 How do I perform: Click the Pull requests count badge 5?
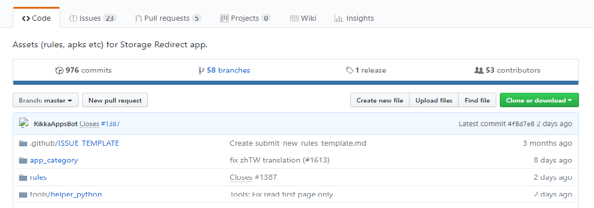(x=196, y=18)
